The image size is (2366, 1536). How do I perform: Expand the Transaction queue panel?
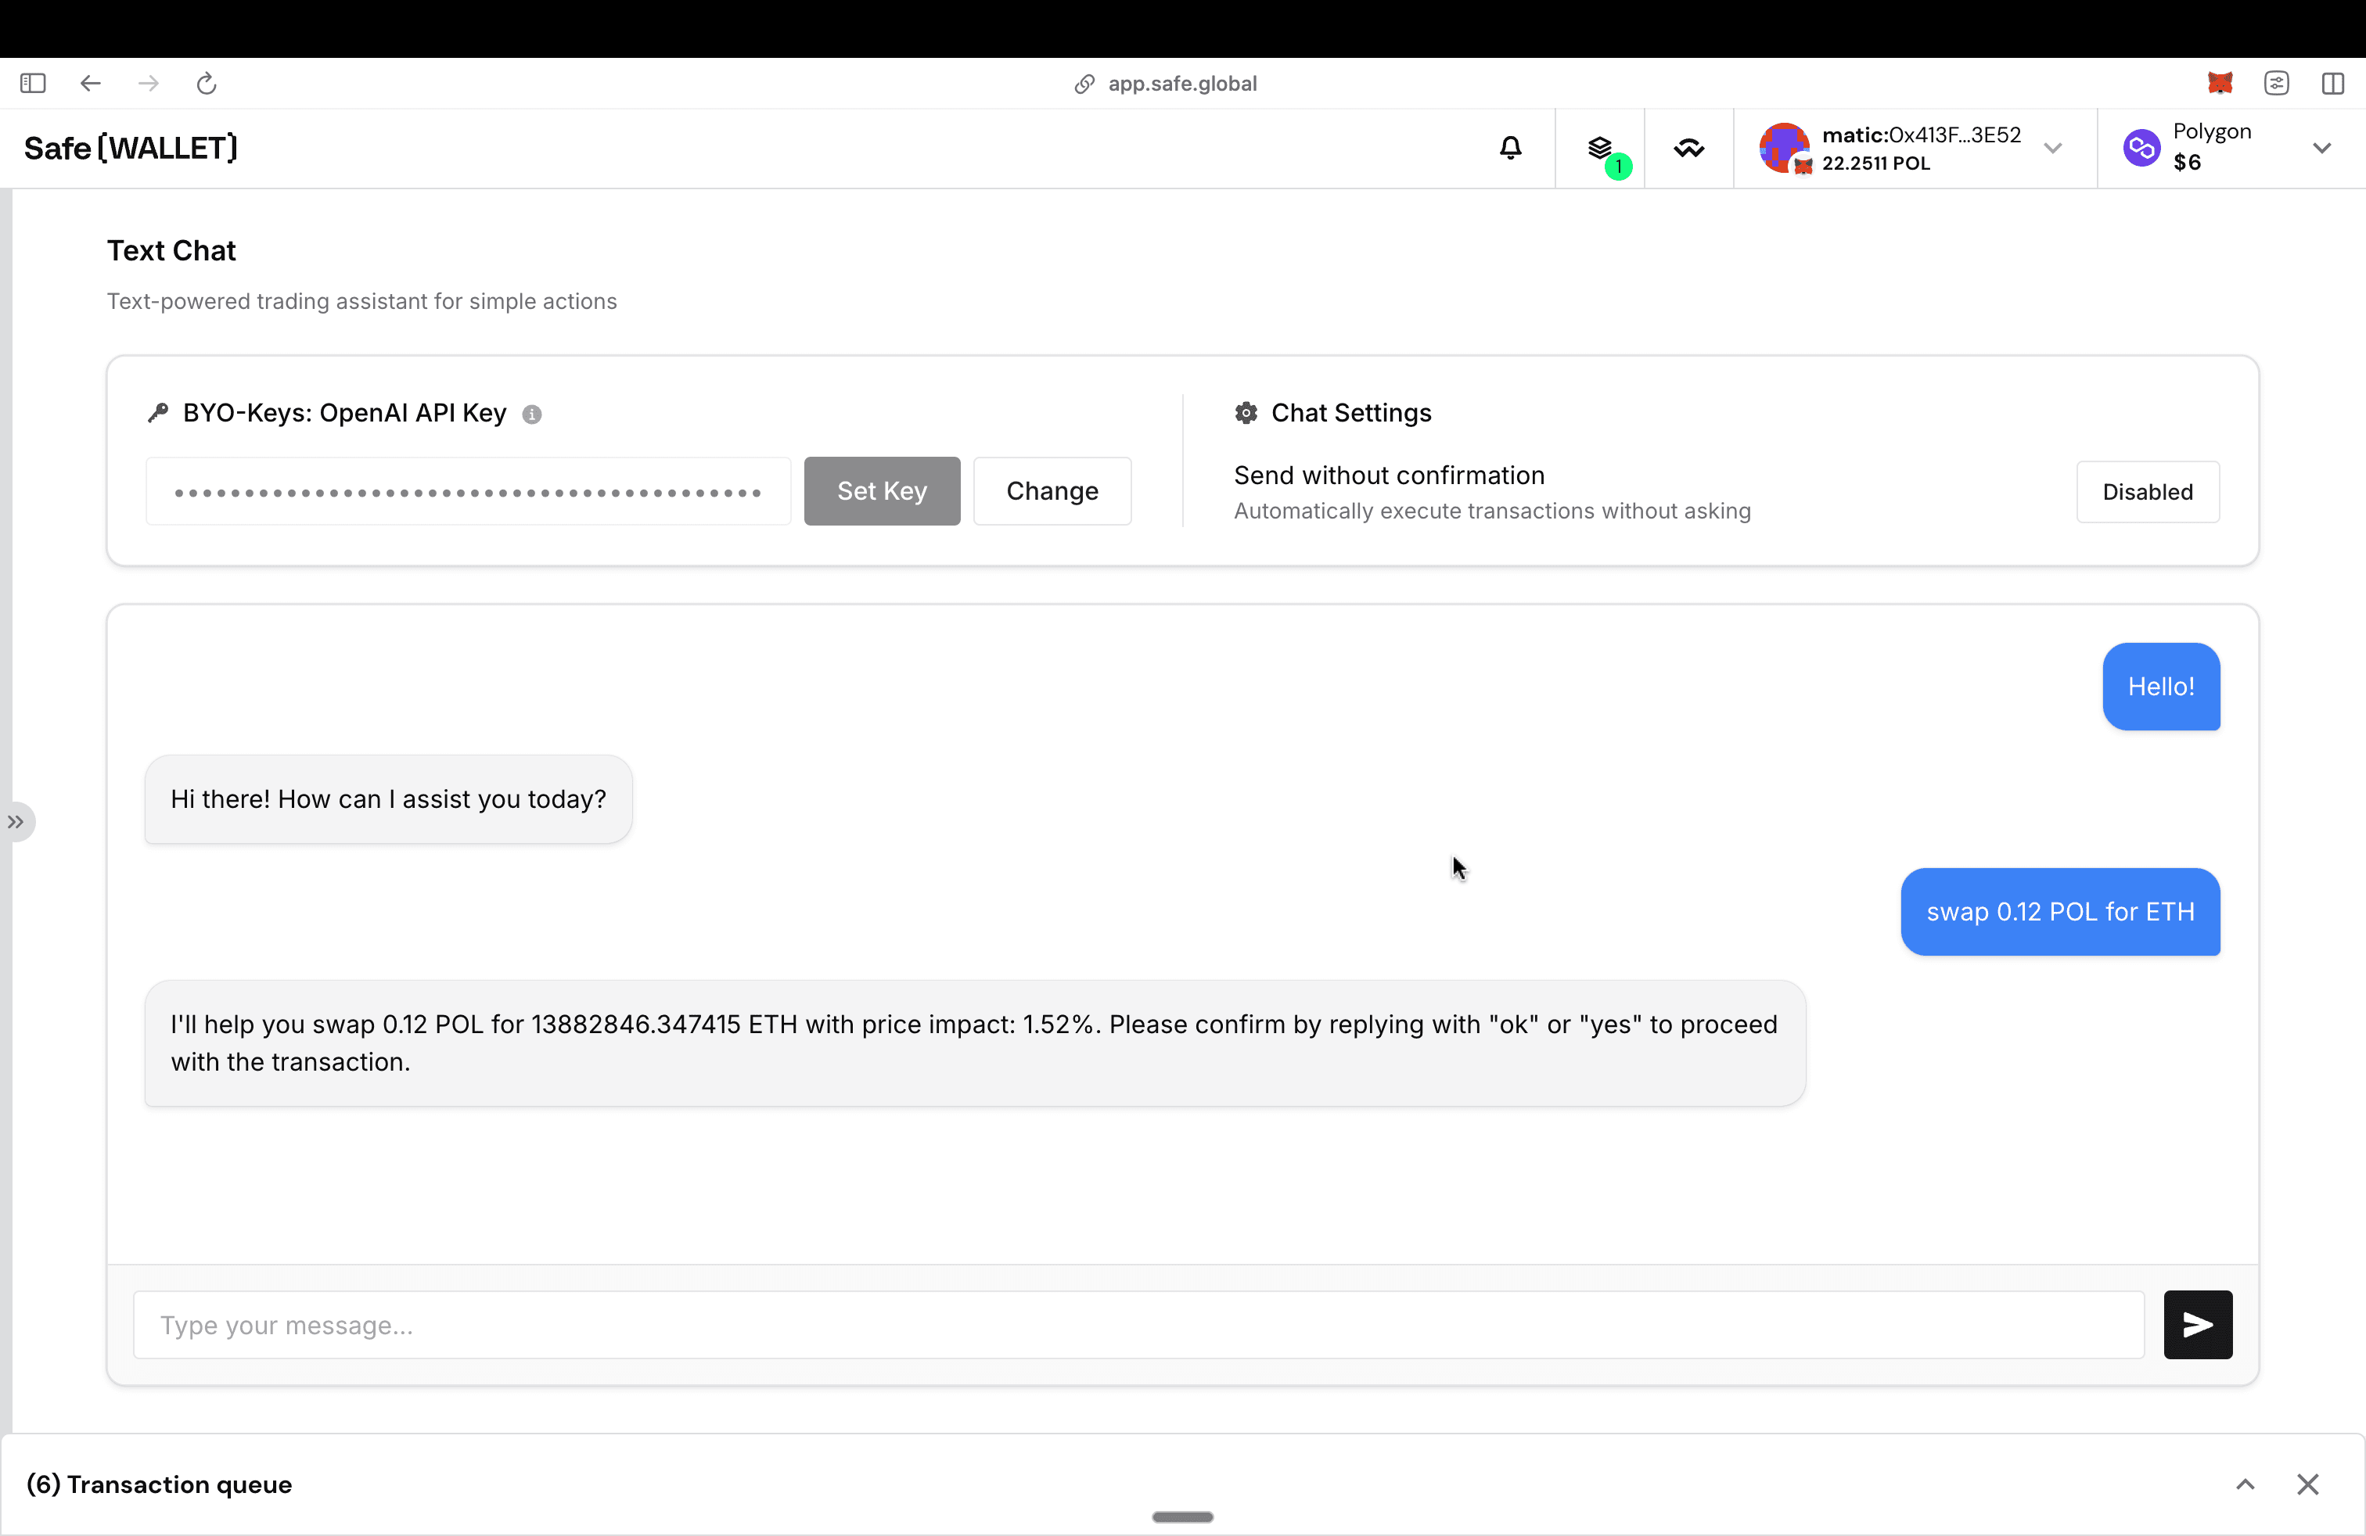click(2245, 1484)
